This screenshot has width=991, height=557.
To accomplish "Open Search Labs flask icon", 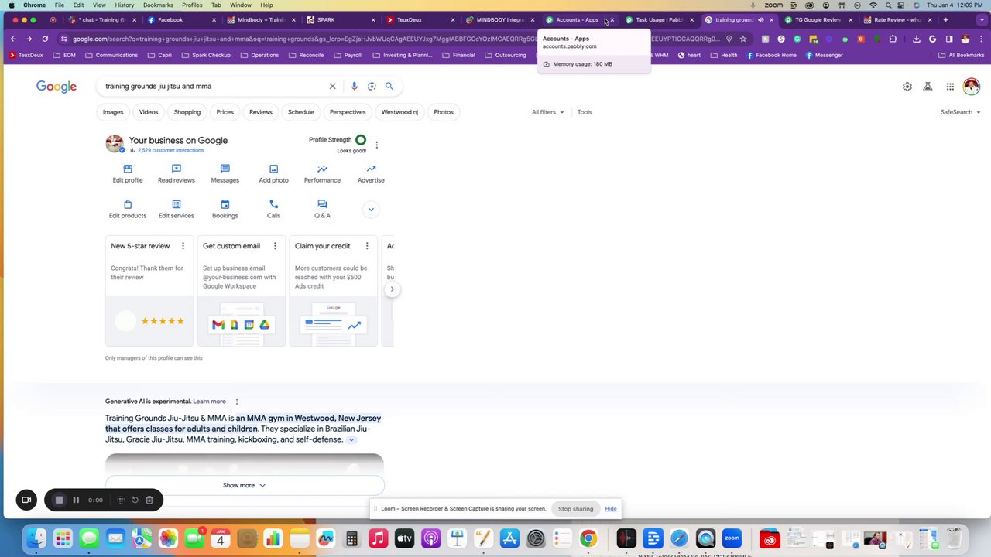I will click(928, 87).
